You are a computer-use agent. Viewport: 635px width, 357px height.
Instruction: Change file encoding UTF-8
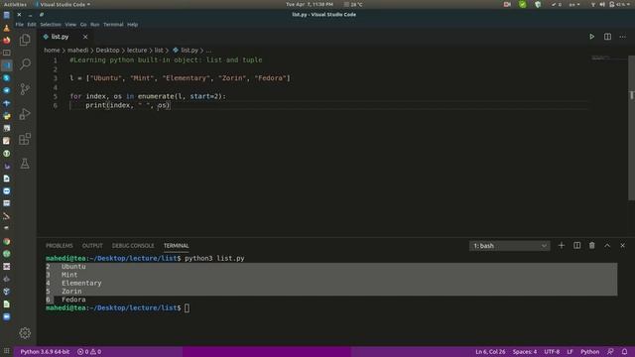[x=552, y=352]
